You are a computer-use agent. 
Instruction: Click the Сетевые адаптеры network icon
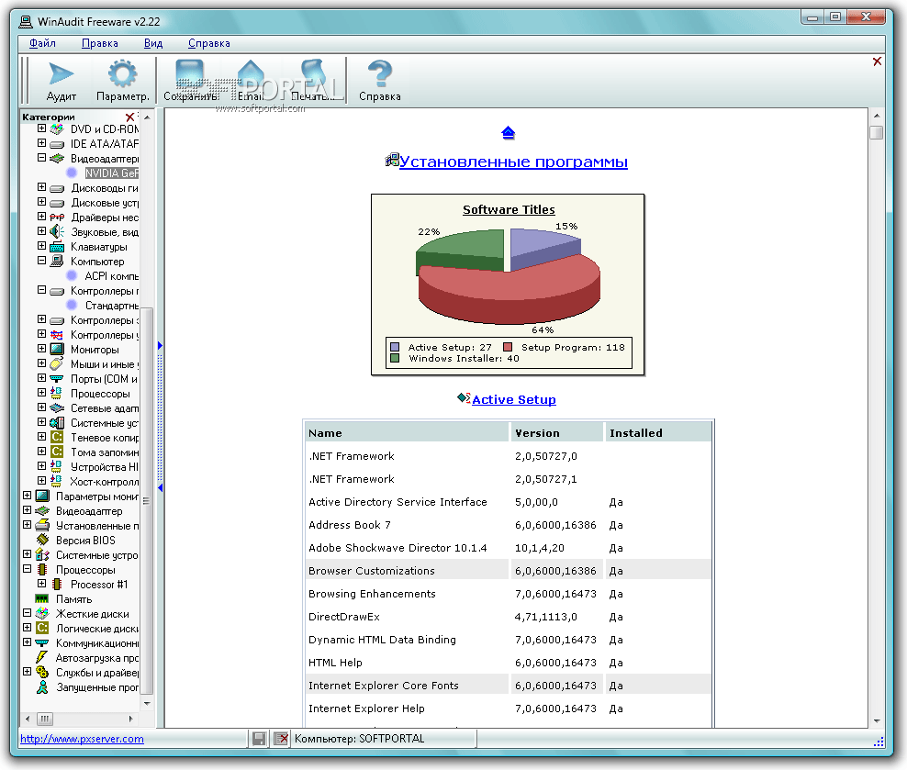57,408
